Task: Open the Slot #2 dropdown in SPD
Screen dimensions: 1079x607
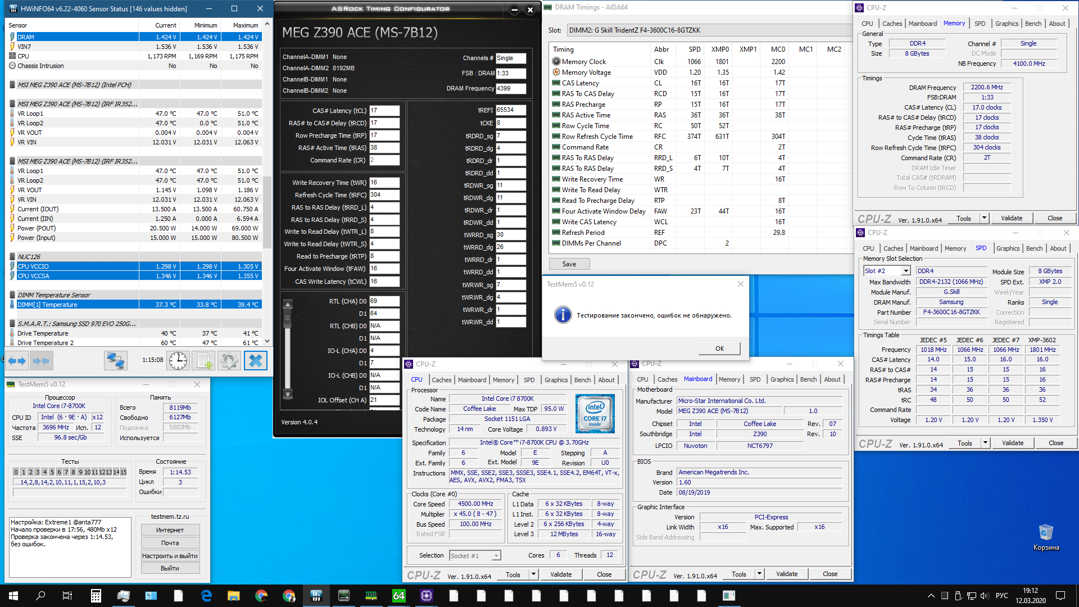Action: click(905, 271)
